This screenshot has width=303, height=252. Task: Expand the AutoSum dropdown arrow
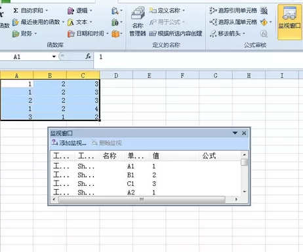click(47, 10)
